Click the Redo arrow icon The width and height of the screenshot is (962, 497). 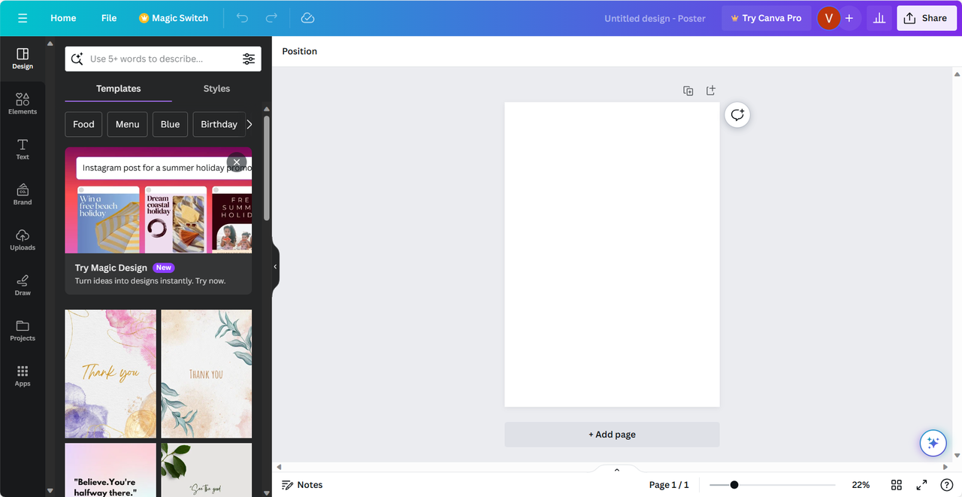coord(271,18)
